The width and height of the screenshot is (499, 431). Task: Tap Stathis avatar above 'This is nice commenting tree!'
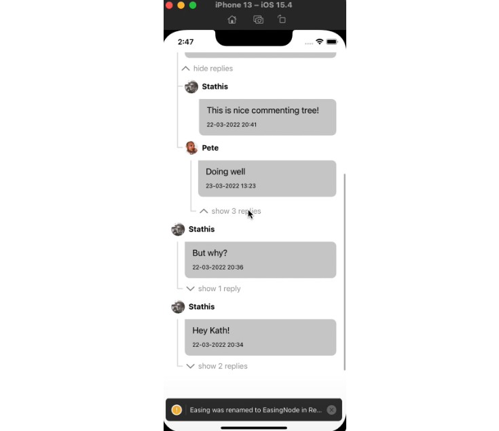[191, 86]
